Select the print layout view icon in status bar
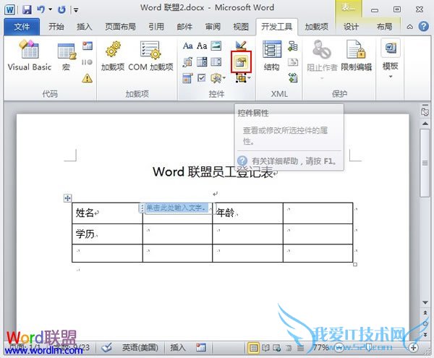434x358 pixels. 254,348
